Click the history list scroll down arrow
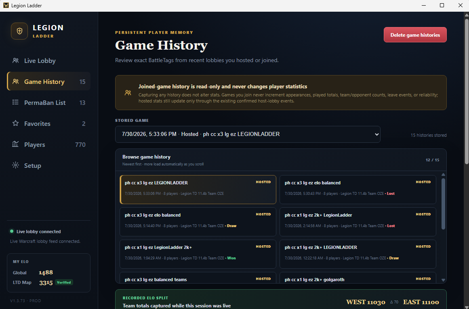The width and height of the screenshot is (469, 309). click(x=443, y=280)
